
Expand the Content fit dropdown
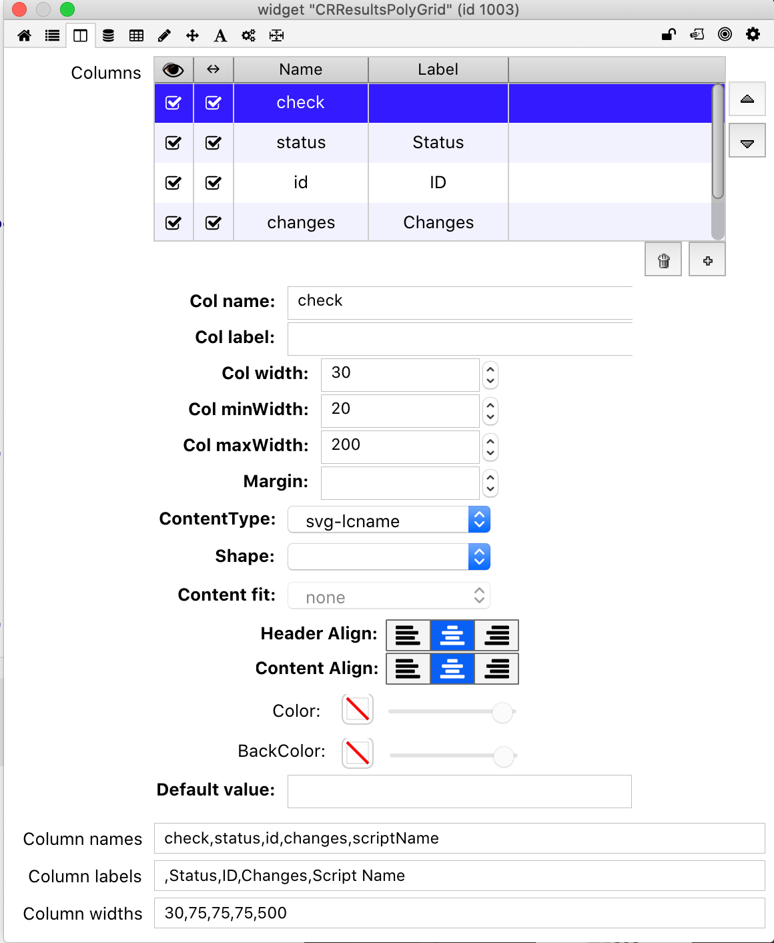point(389,596)
